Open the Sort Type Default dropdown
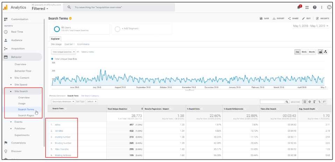The image size is (335, 162). pos(92,102)
